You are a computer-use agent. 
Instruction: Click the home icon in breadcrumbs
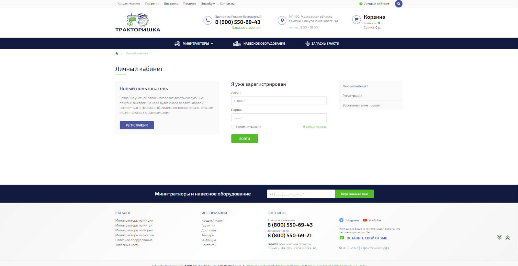point(117,53)
